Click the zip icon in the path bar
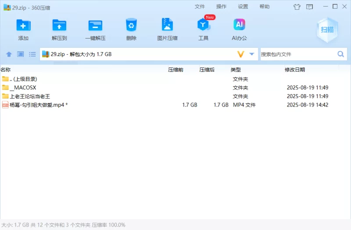 46,54
